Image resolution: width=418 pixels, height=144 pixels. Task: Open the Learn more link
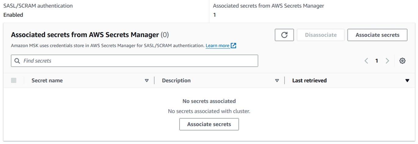tap(217, 46)
